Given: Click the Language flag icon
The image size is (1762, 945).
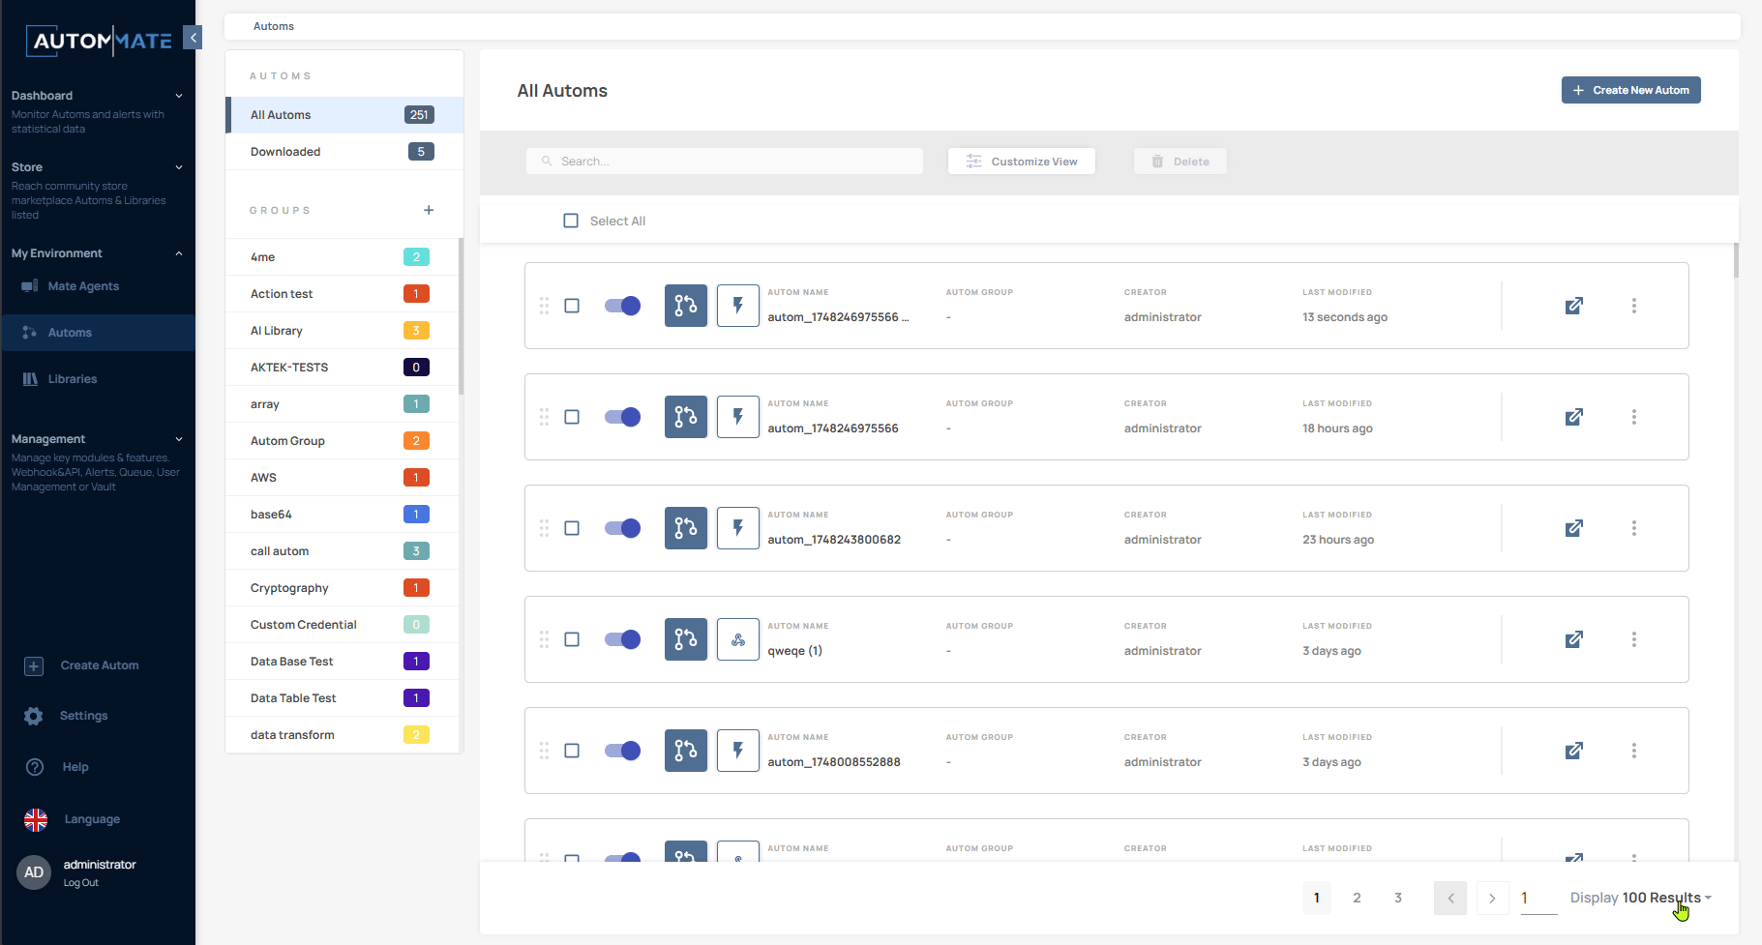Looking at the screenshot, I should tap(36, 819).
